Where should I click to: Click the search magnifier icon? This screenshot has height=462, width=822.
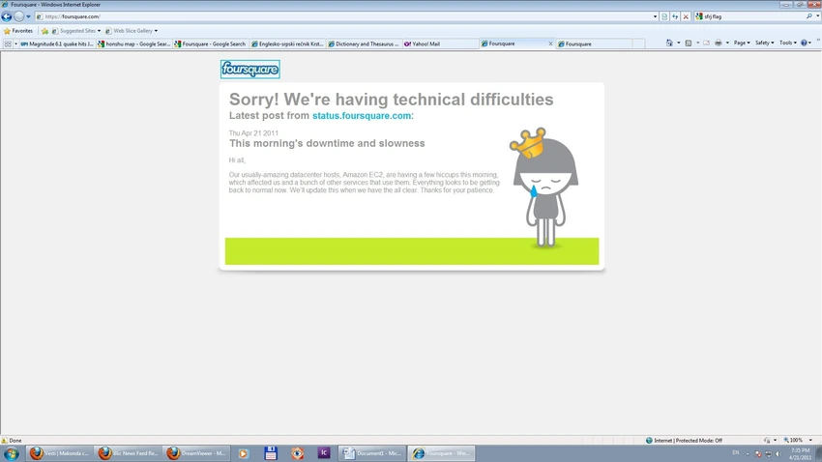coord(809,16)
